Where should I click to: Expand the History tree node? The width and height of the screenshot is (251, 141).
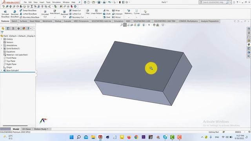tap(2, 39)
